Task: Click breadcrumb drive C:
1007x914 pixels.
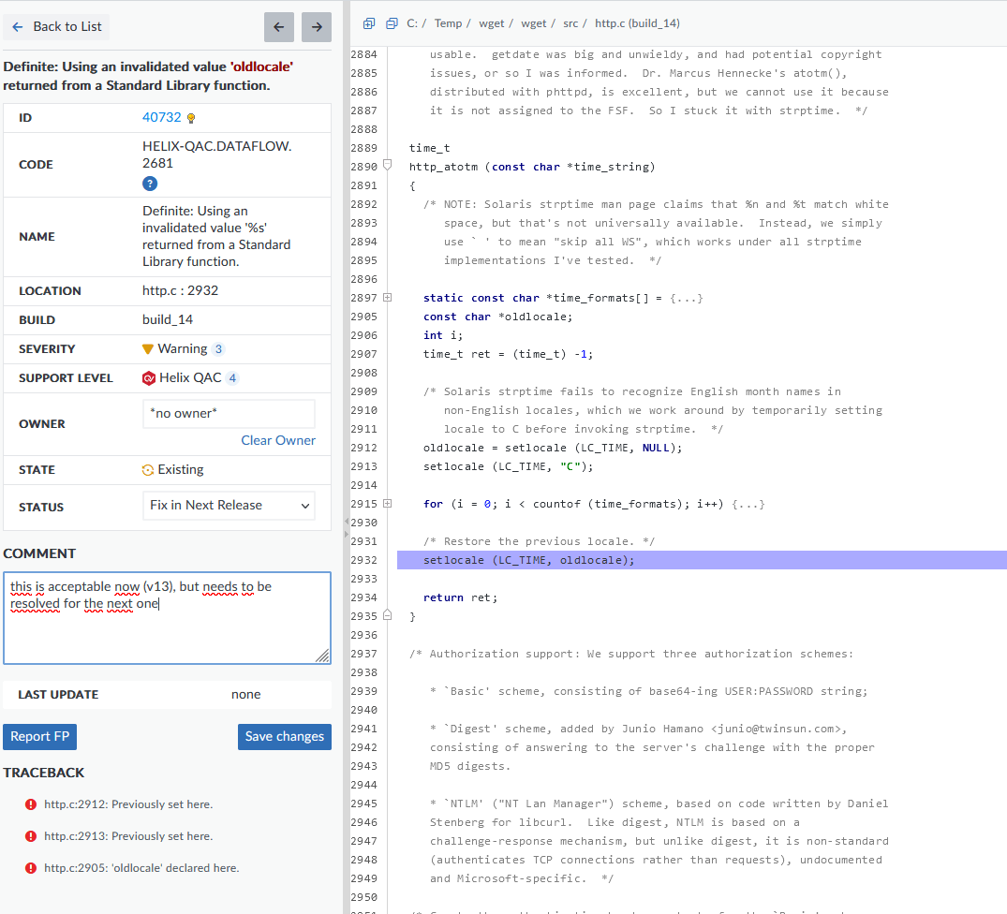Action: coord(411,23)
